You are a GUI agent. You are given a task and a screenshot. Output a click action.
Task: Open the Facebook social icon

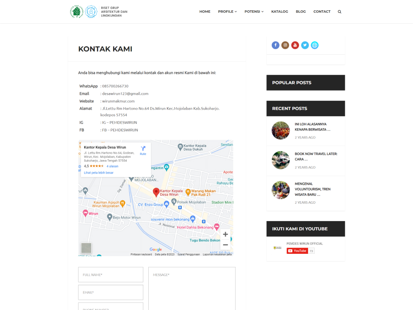pos(275,45)
